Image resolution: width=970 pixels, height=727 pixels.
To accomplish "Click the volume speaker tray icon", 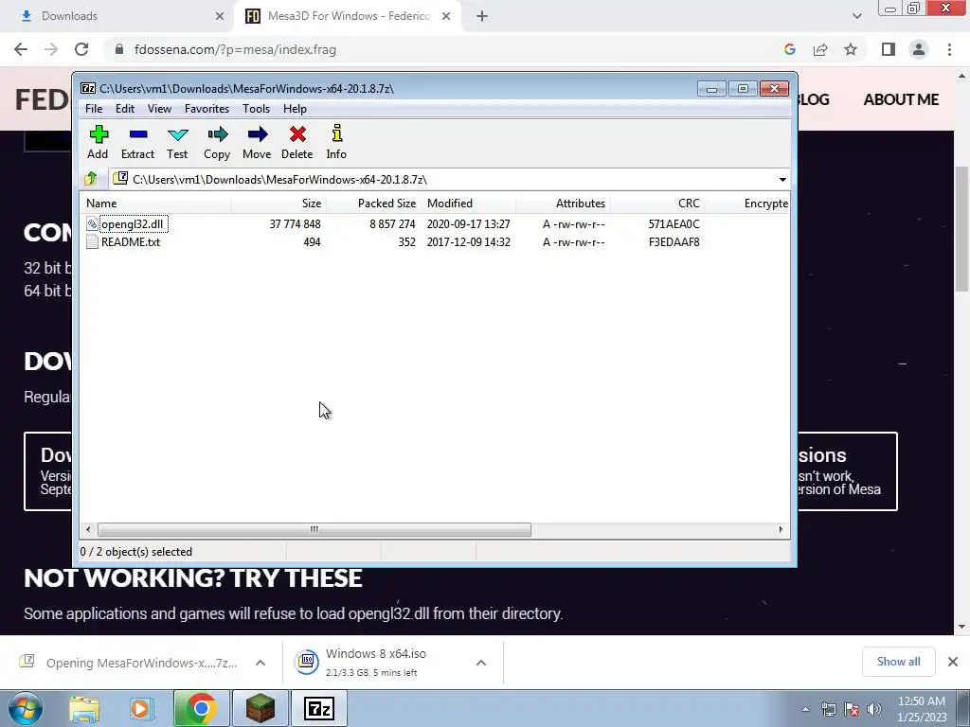I will (x=874, y=709).
